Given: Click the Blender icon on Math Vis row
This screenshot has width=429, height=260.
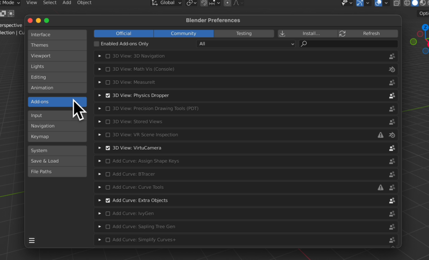Looking at the screenshot, I should point(392,70).
